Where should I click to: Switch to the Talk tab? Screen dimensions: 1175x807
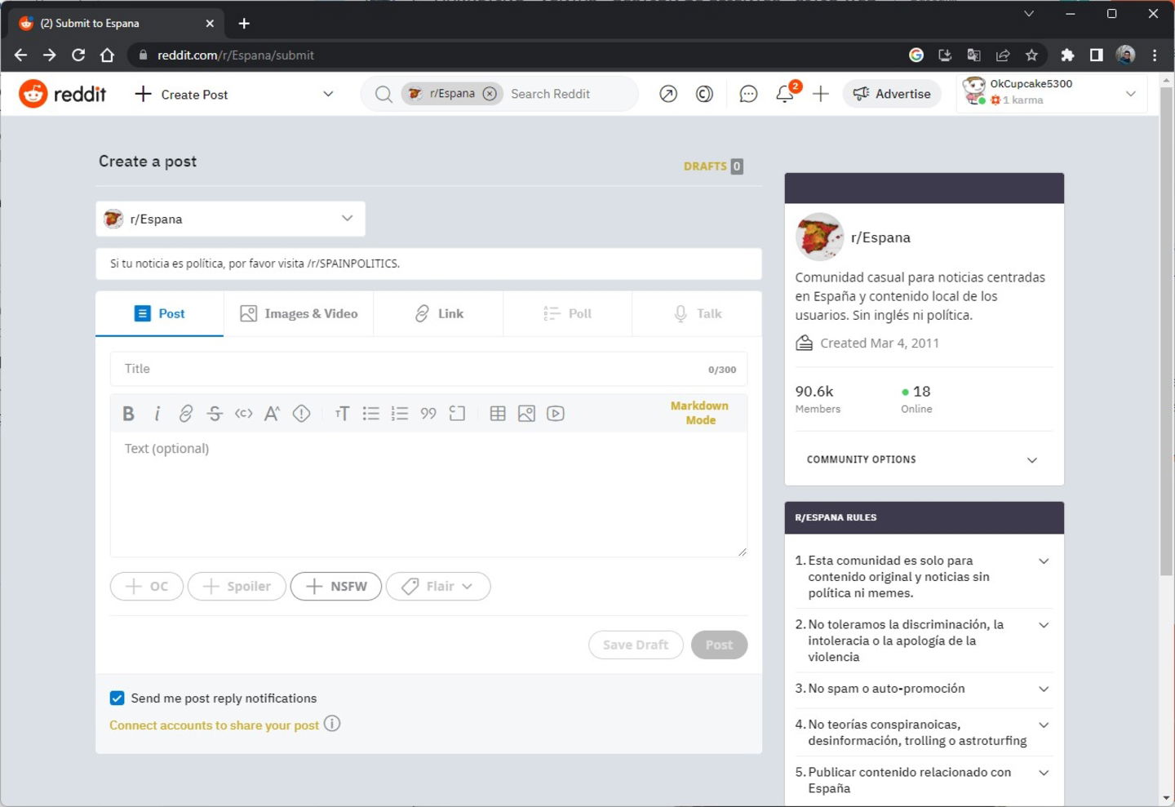(697, 313)
